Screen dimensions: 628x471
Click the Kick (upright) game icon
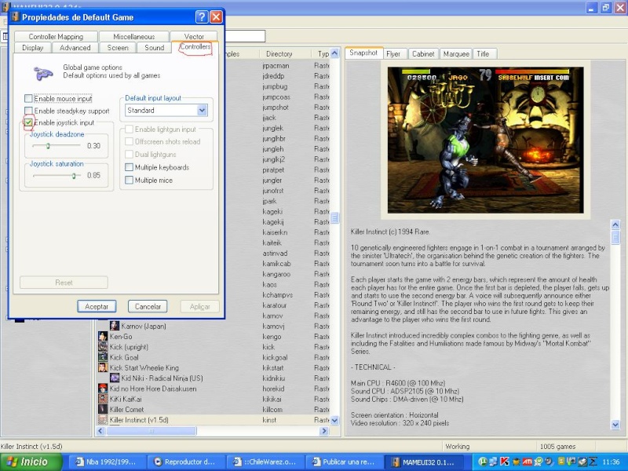(x=103, y=347)
